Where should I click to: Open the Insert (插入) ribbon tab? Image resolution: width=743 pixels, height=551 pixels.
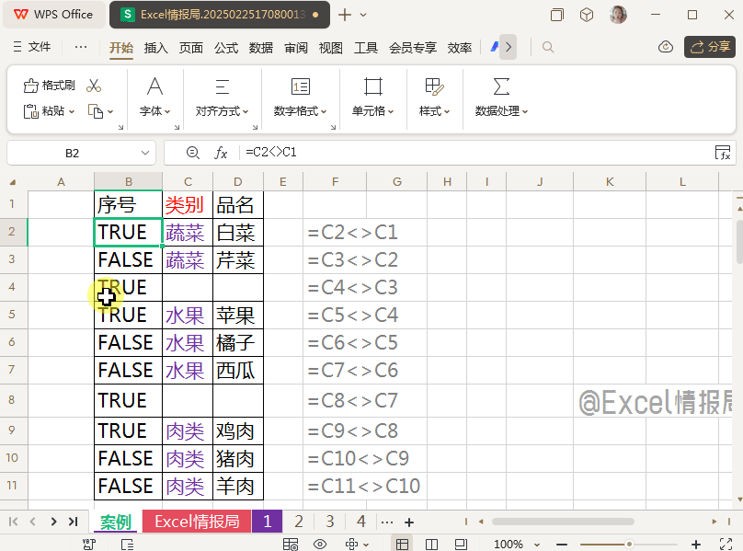[156, 48]
